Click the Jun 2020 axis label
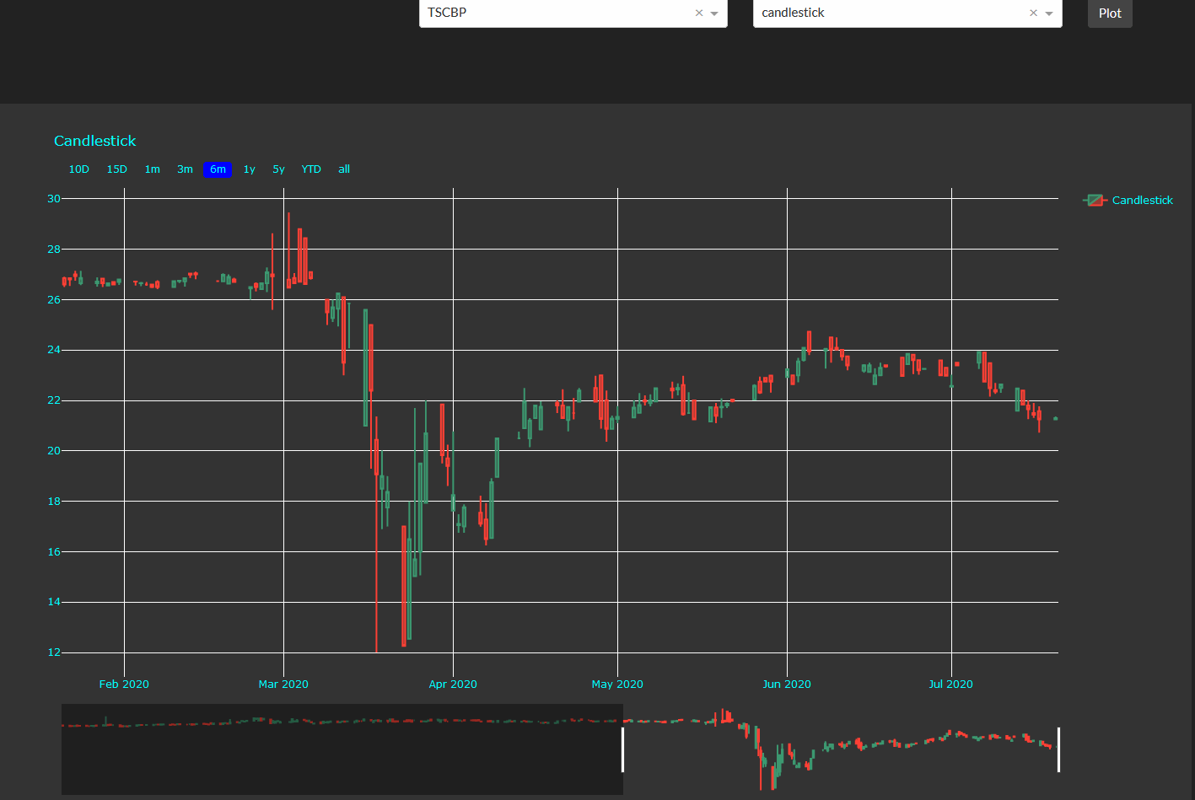The height and width of the screenshot is (800, 1195). click(787, 685)
